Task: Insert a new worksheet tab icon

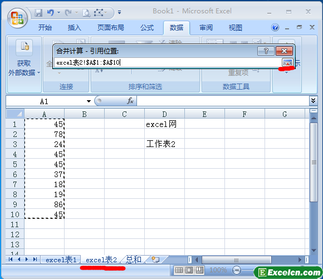Action: coord(155,260)
